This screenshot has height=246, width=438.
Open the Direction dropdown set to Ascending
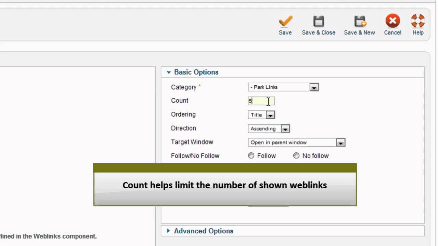(x=269, y=129)
